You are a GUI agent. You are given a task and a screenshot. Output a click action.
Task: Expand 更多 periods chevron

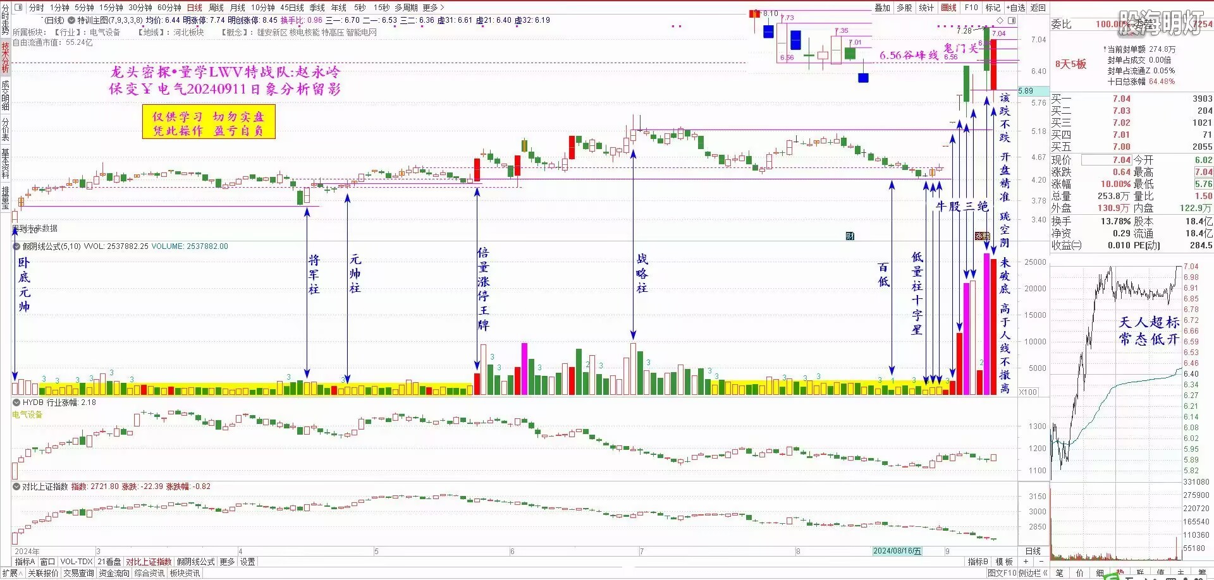[x=441, y=8]
